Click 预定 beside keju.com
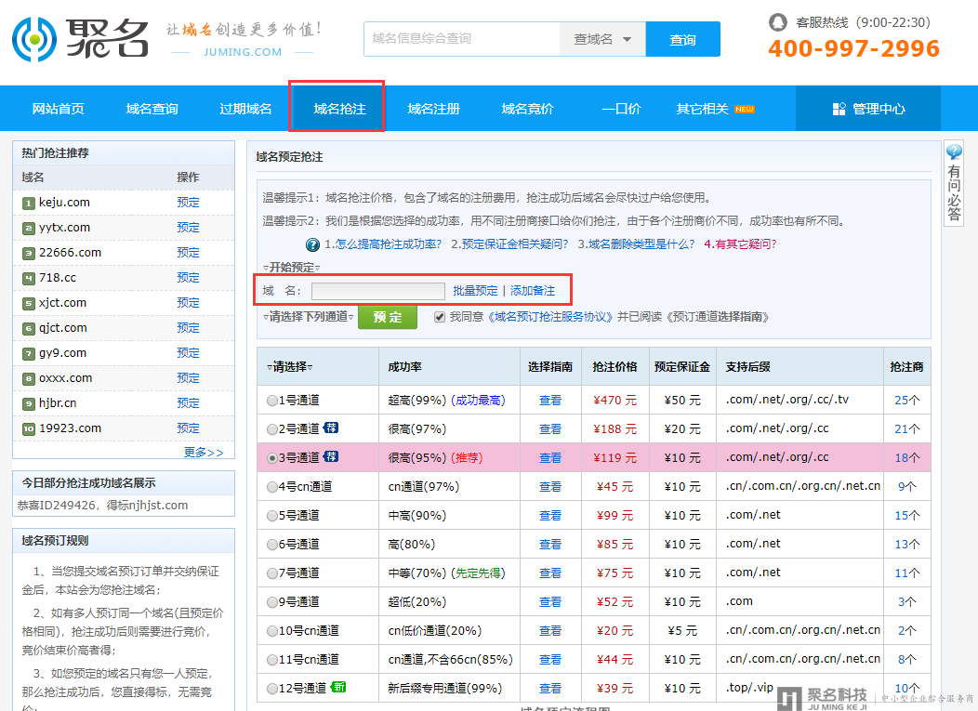The image size is (978, 711). coord(189,203)
